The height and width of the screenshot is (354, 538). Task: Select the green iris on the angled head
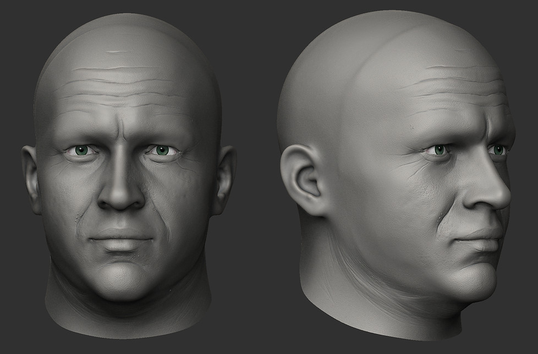pyautogui.click(x=440, y=150)
